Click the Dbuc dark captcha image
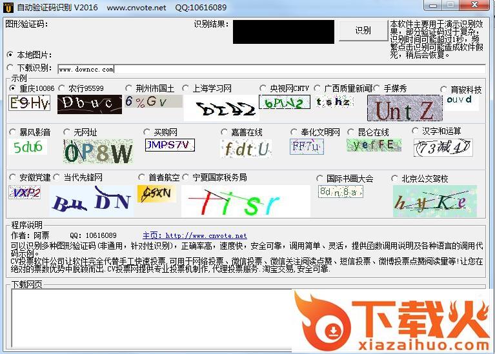 point(90,104)
